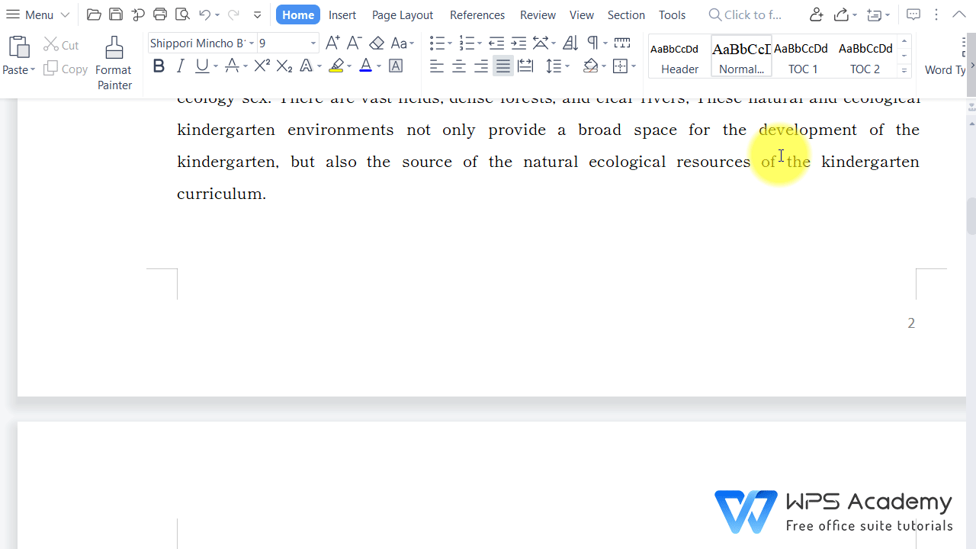Apply superscript formatting
The image size is (976, 549).
tap(262, 66)
